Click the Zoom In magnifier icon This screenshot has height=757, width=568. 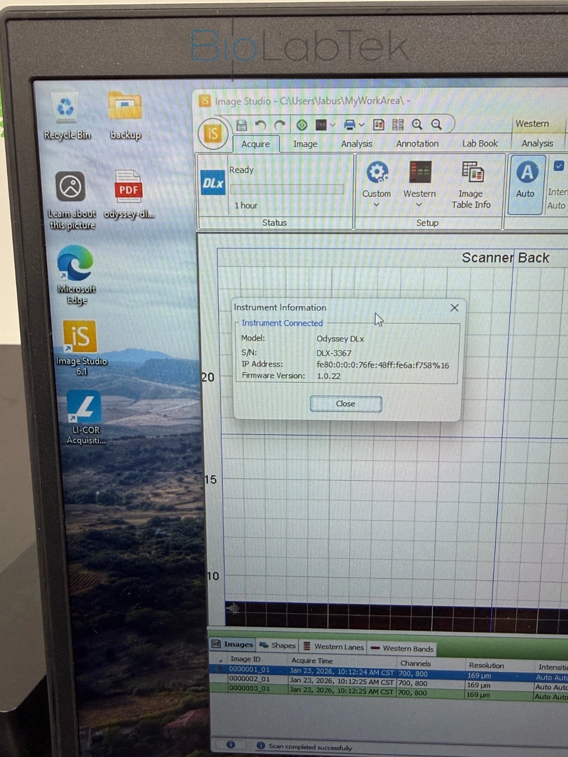(x=417, y=124)
